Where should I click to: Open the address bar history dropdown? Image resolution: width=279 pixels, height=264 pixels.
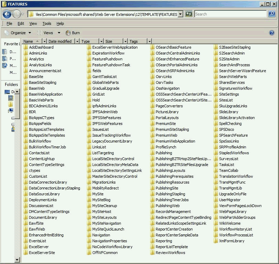(180, 14)
